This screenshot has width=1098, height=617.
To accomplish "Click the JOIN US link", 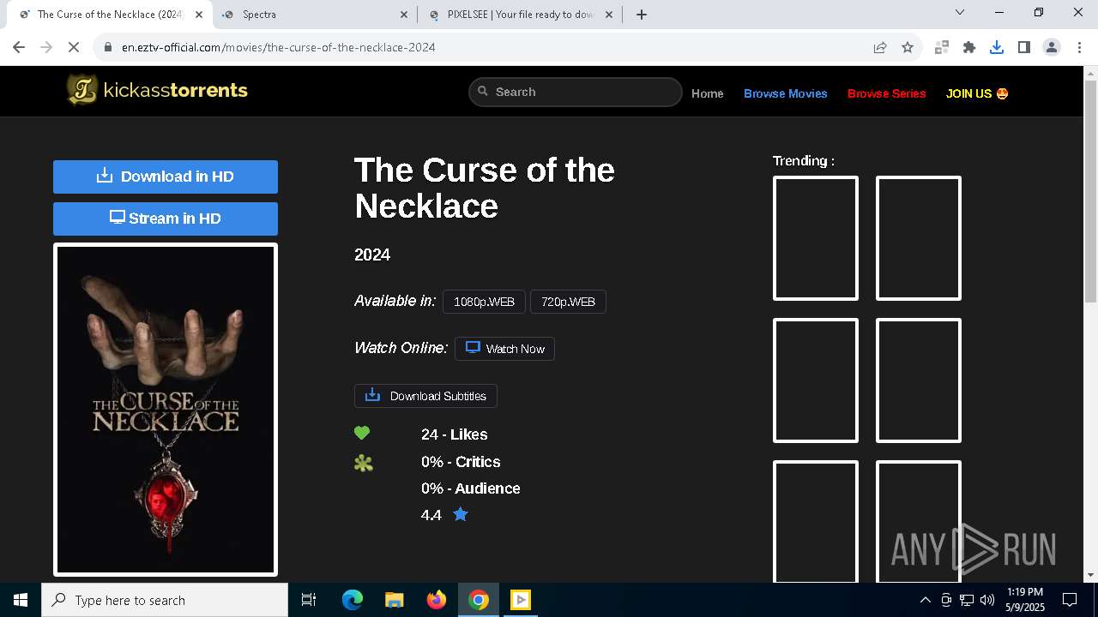I will pos(977,93).
